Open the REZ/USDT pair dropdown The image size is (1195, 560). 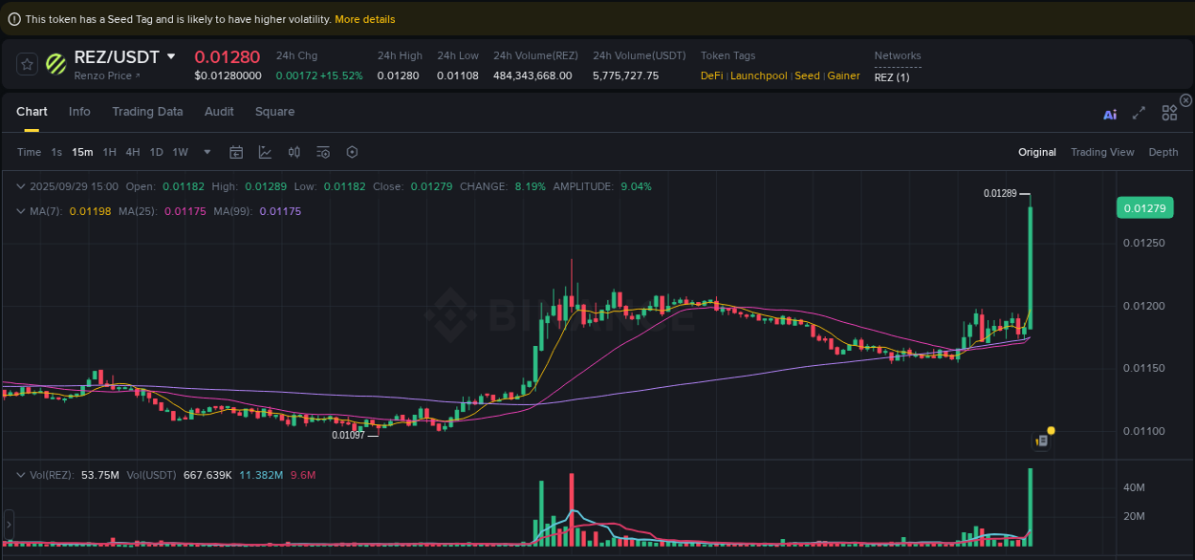(170, 56)
